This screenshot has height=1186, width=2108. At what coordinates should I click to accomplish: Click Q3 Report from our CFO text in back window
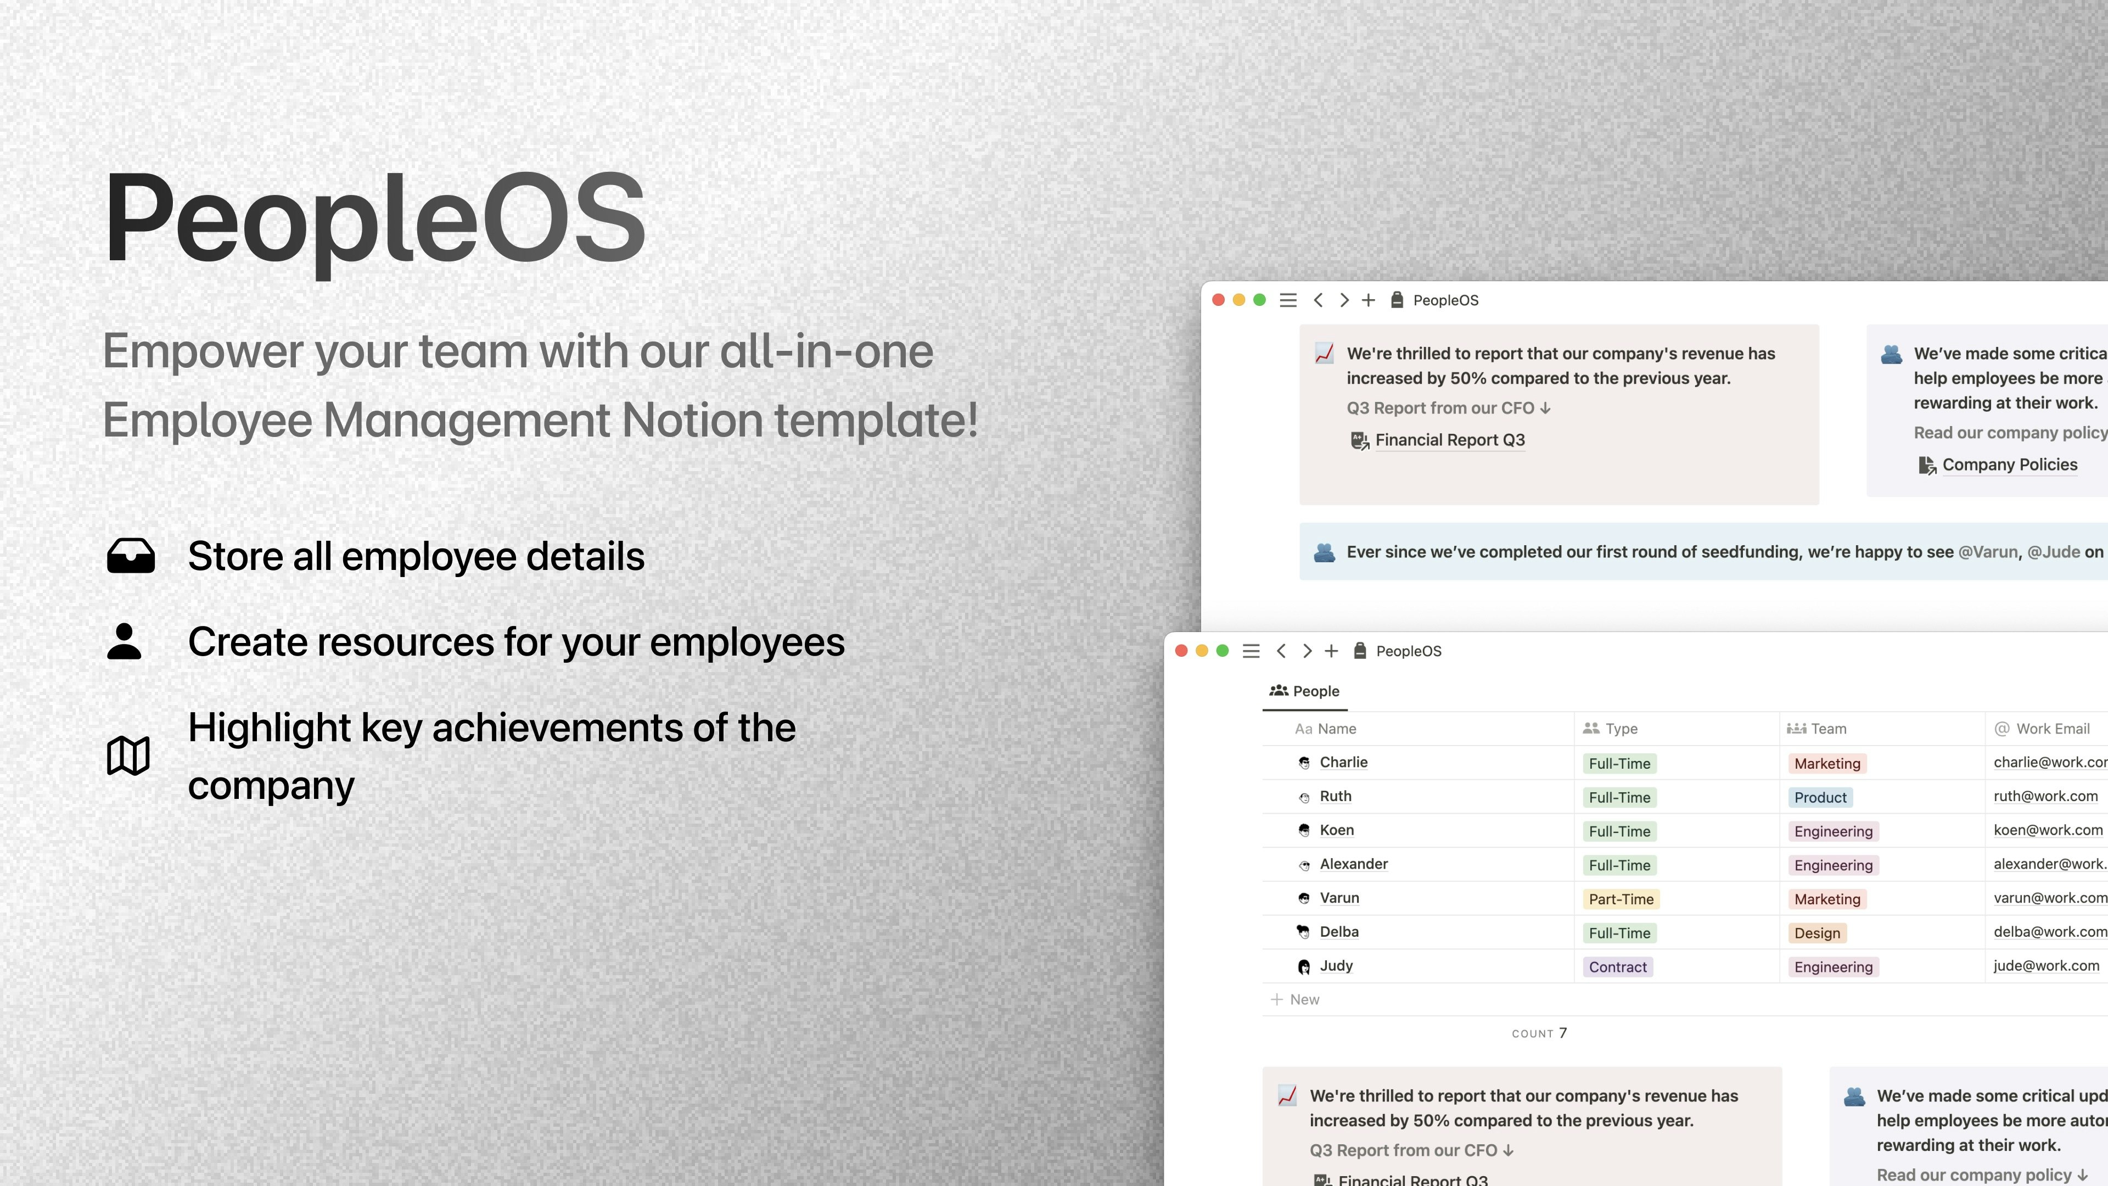click(x=1449, y=409)
